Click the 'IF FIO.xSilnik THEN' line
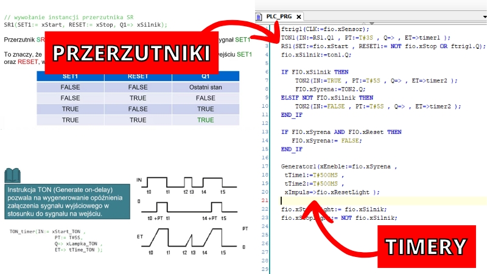The width and height of the screenshot is (487, 274). point(315,72)
